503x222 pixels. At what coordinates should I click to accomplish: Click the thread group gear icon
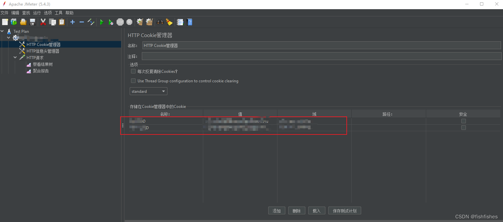[15, 38]
